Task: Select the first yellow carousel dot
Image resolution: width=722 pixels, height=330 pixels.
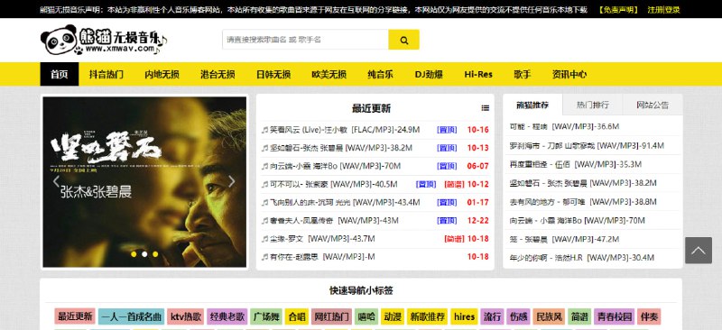Action: [134, 254]
